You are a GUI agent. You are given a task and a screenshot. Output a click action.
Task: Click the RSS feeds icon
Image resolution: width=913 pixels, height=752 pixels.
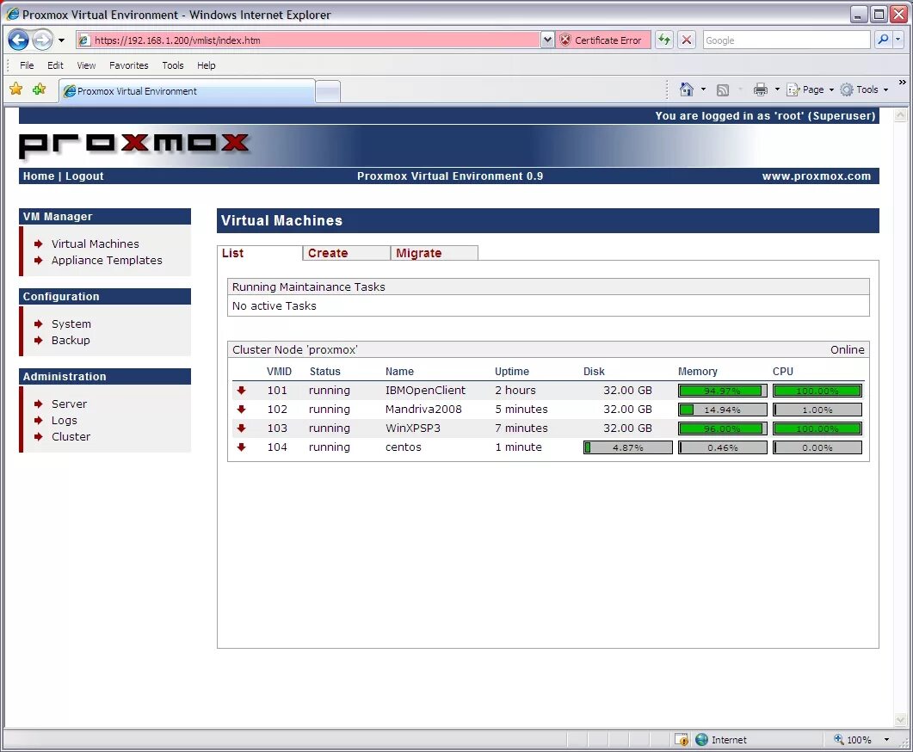[723, 89]
